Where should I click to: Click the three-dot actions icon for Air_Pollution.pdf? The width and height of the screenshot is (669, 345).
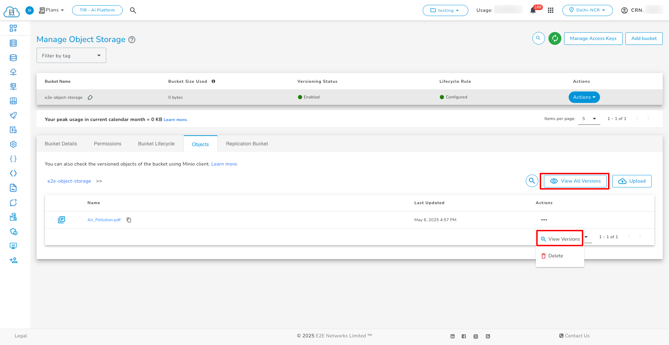click(x=544, y=220)
